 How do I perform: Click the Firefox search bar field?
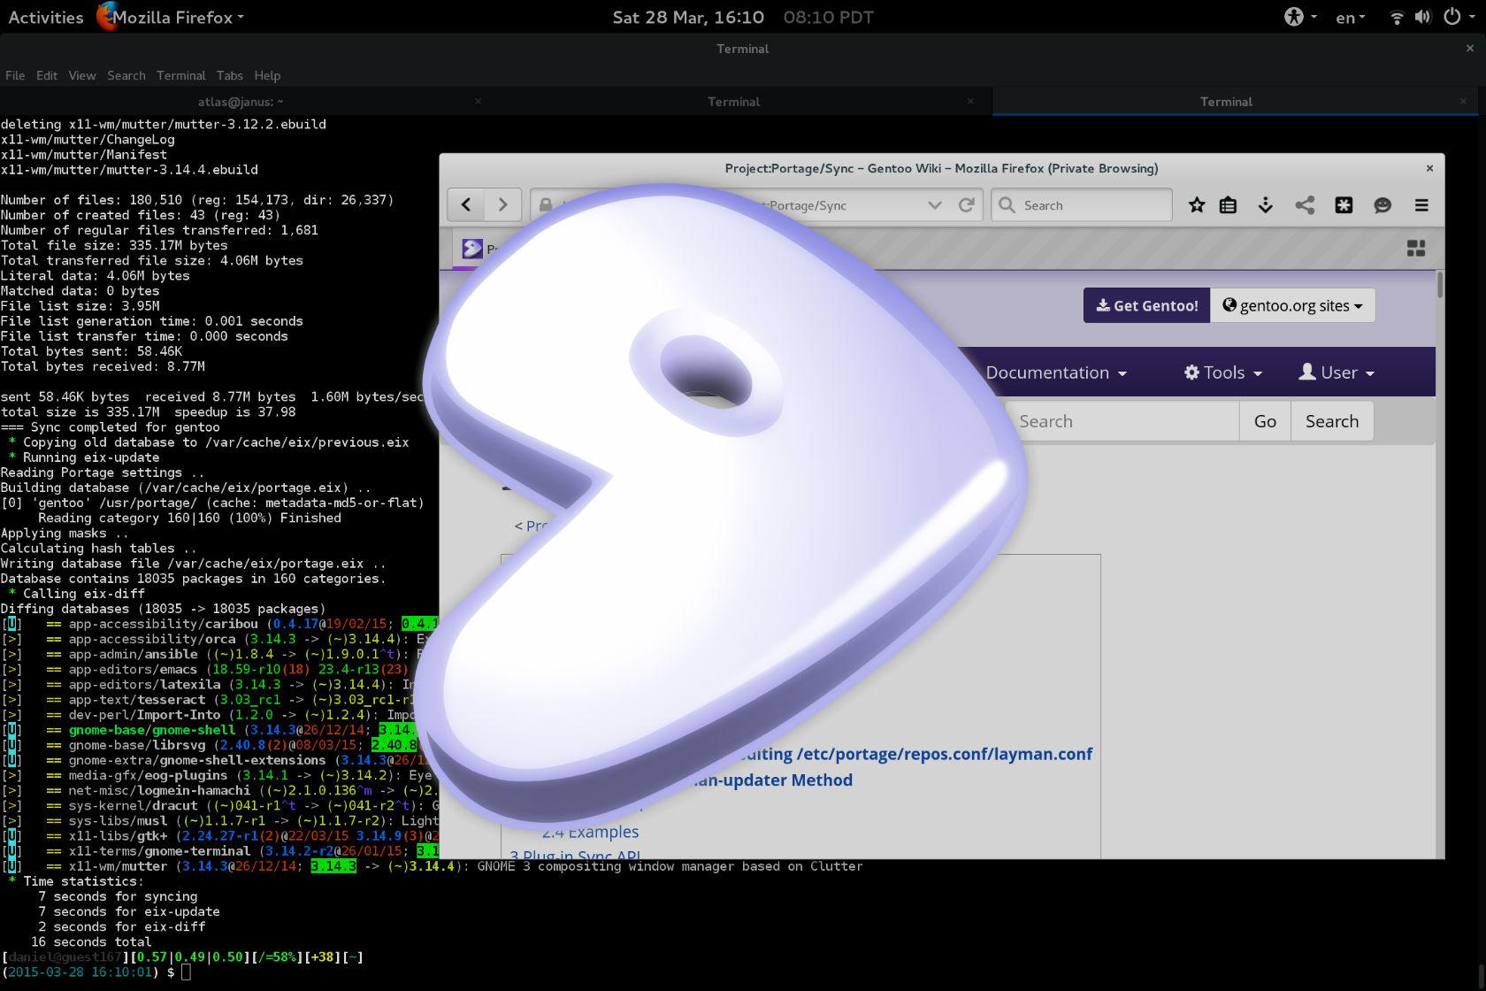1082,205
